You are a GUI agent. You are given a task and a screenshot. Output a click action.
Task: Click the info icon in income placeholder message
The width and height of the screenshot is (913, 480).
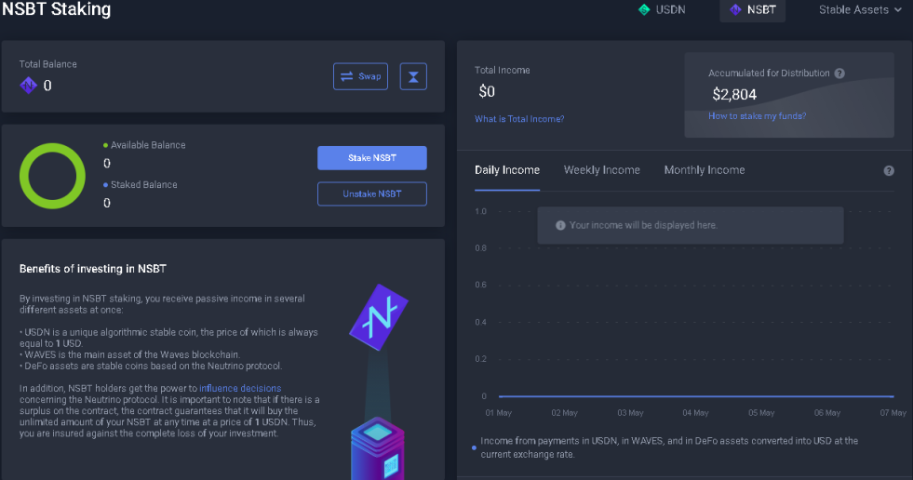[560, 225]
